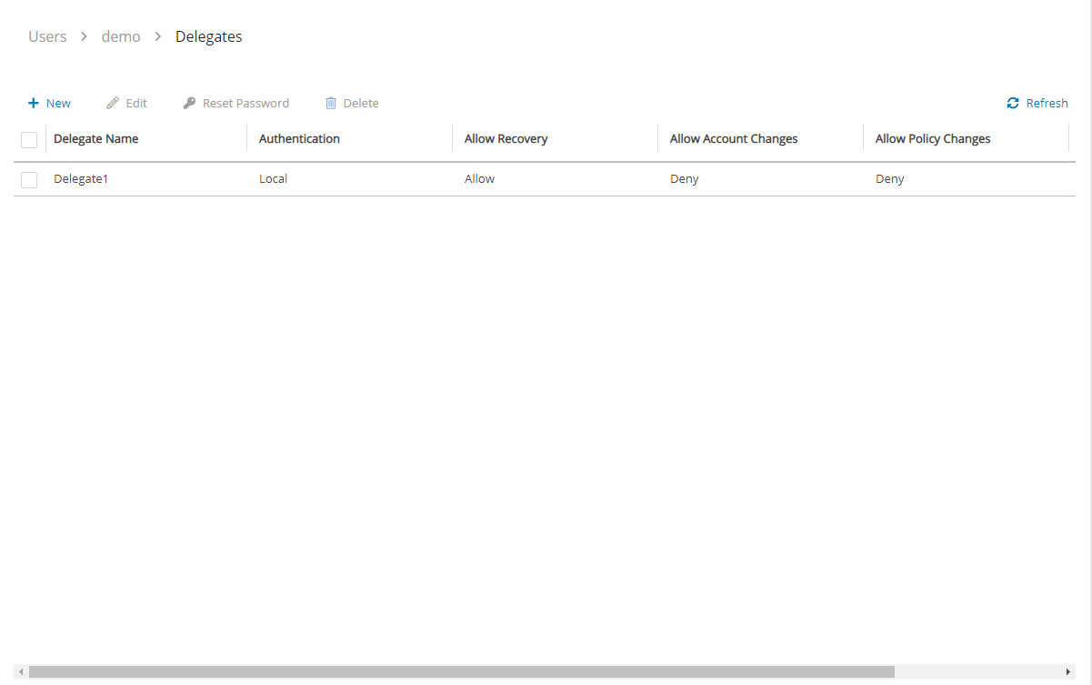Click the Delegates breadcrumb label
1092x685 pixels.
[208, 36]
